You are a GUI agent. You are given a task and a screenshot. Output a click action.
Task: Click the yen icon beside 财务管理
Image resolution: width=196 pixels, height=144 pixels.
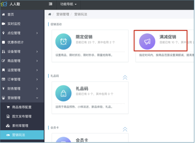[x=3, y=89]
